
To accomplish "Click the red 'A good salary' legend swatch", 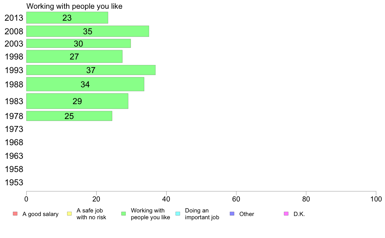I will (x=15, y=214).
